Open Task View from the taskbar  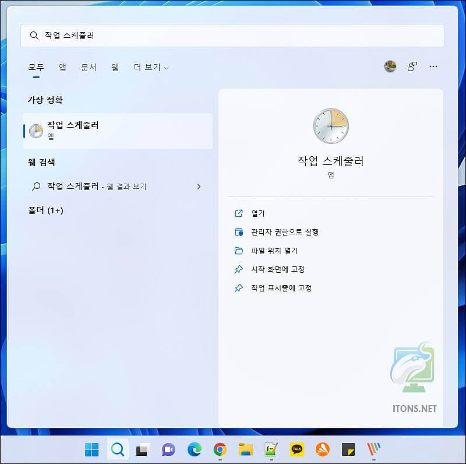(143, 449)
